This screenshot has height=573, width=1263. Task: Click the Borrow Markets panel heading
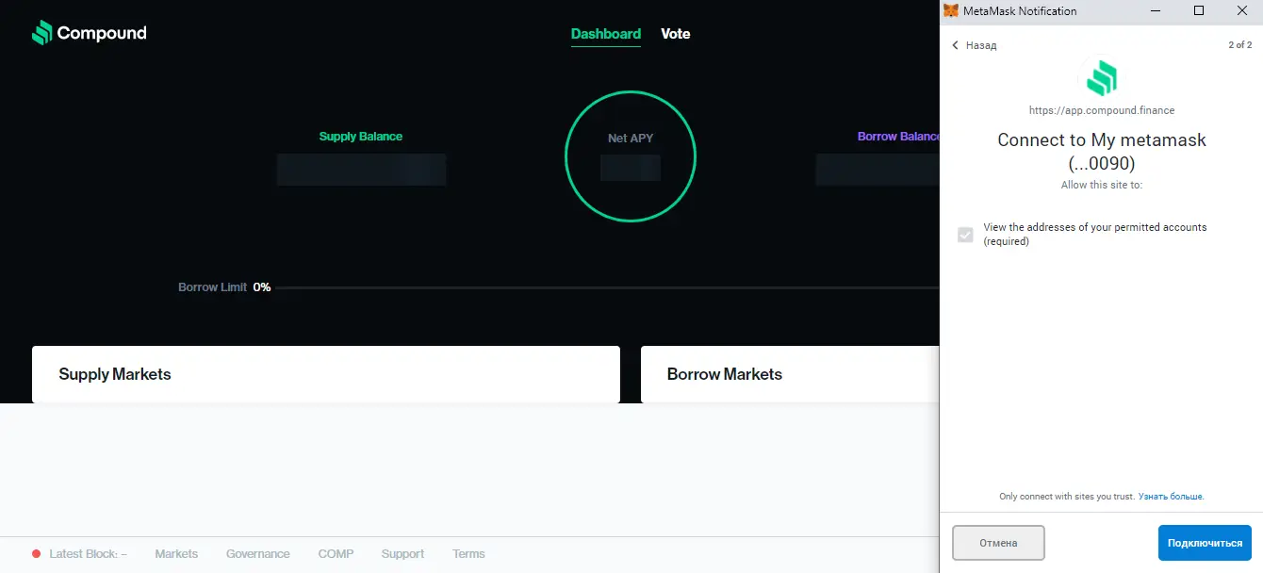[x=725, y=374]
